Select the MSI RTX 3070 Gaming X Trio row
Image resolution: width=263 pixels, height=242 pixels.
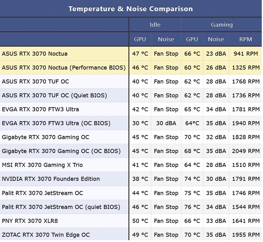coord(42,165)
